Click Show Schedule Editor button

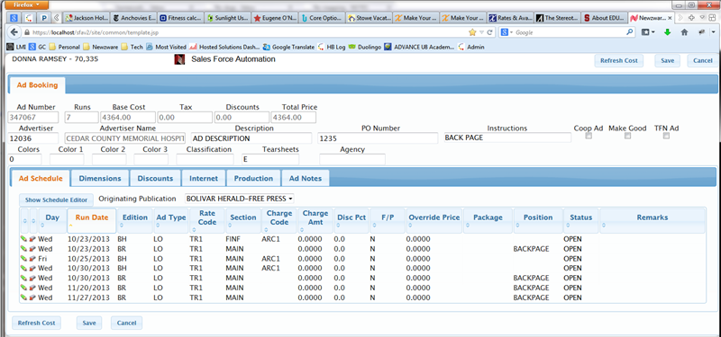click(56, 200)
